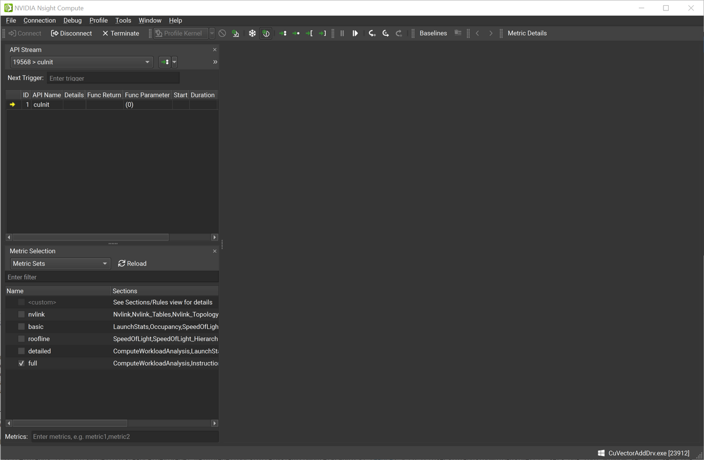This screenshot has height=460, width=704.
Task: Click the Resume play icon
Action: (355, 33)
